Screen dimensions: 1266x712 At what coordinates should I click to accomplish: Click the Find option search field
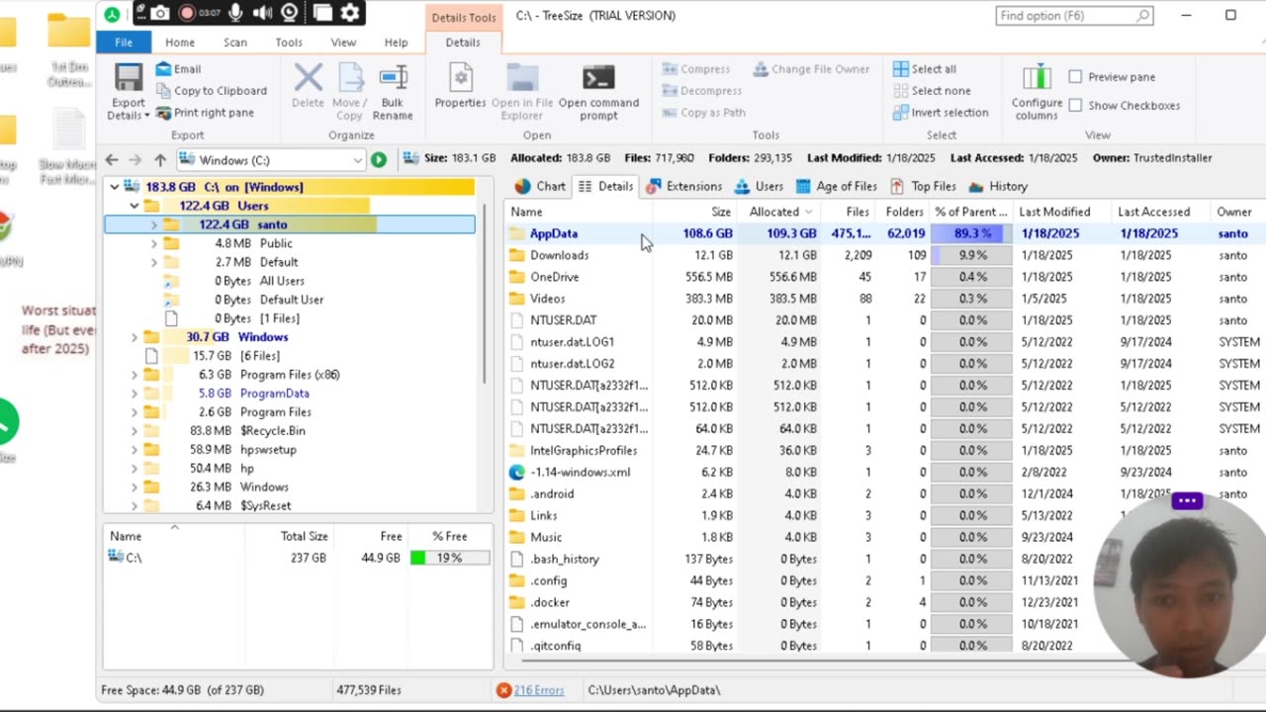pyautogui.click(x=1074, y=16)
